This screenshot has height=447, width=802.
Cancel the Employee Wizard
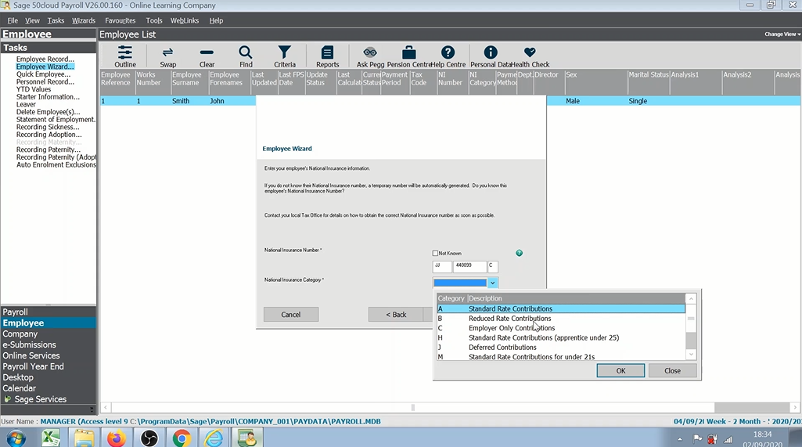click(290, 315)
